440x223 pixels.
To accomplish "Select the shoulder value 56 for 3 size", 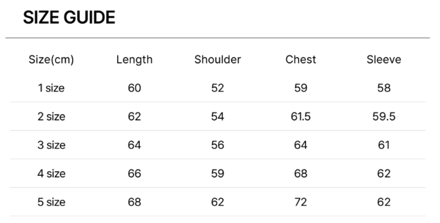I will 217,145.
